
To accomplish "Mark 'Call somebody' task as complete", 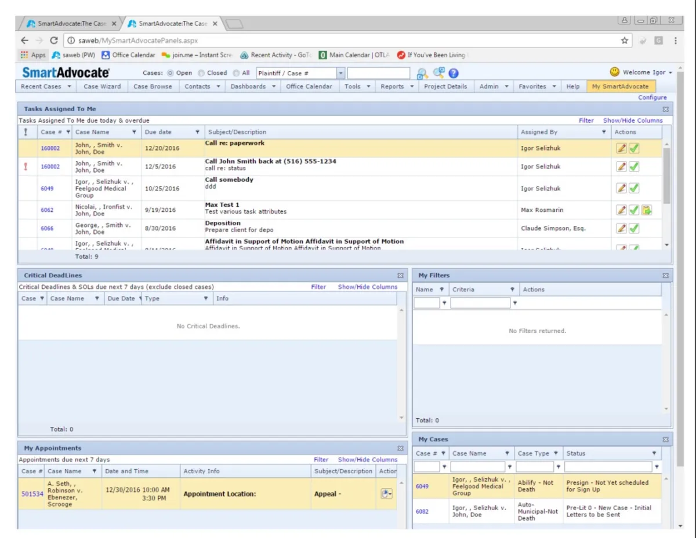I will 634,188.
